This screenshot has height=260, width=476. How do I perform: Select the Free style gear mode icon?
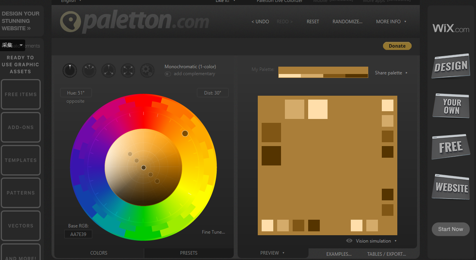coord(147,71)
